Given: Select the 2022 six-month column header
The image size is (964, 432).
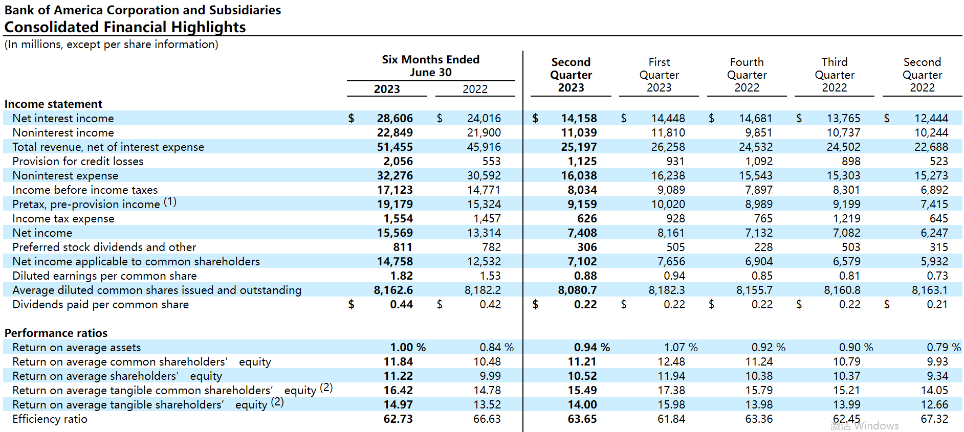Looking at the screenshot, I should click(x=475, y=89).
